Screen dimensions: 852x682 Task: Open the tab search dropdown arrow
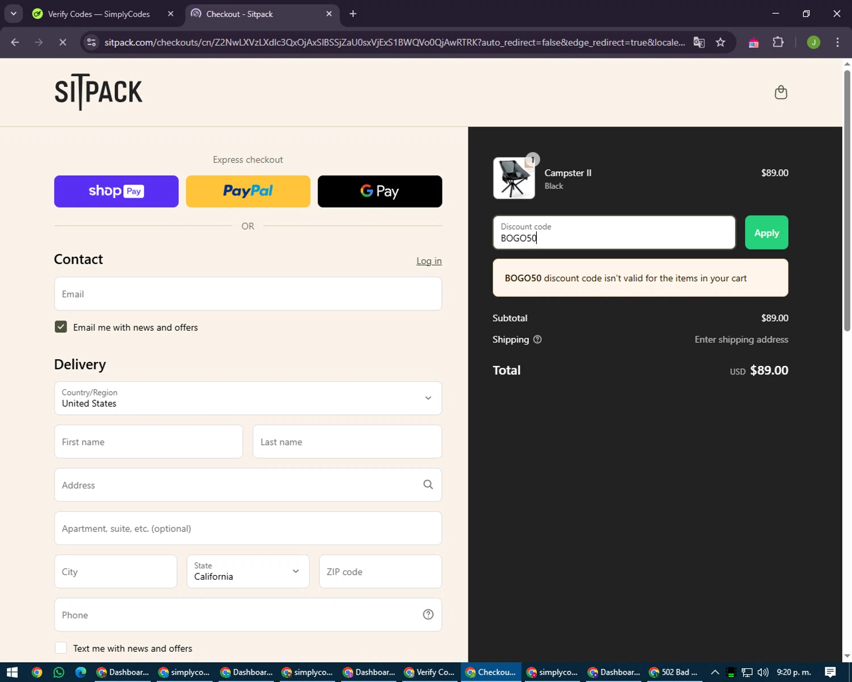click(14, 14)
